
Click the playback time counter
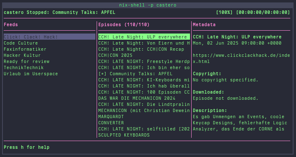point(263,12)
